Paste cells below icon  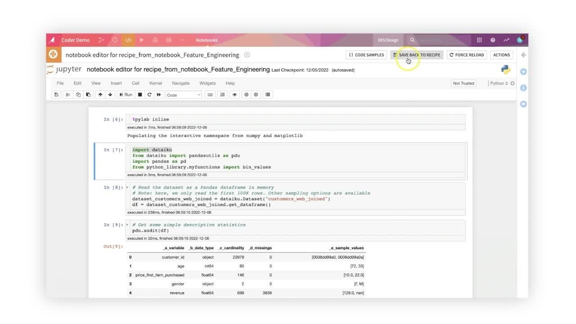point(88,94)
